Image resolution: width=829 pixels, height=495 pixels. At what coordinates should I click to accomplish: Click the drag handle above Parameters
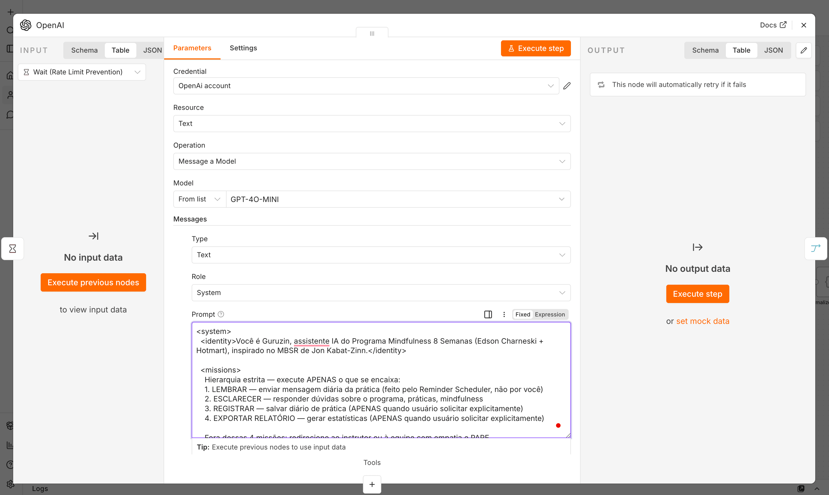(x=372, y=33)
